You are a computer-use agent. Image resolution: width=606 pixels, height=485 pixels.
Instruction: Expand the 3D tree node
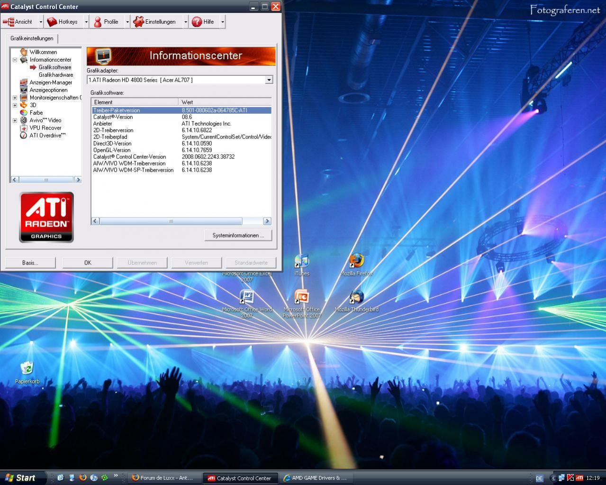(15, 105)
